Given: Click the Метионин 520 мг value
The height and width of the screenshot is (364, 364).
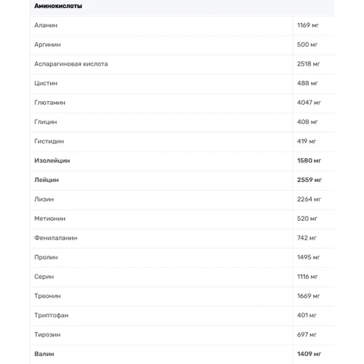Looking at the screenshot, I should [x=307, y=218].
